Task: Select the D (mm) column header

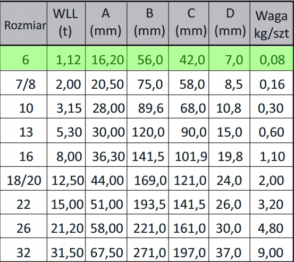Action: (229, 23)
